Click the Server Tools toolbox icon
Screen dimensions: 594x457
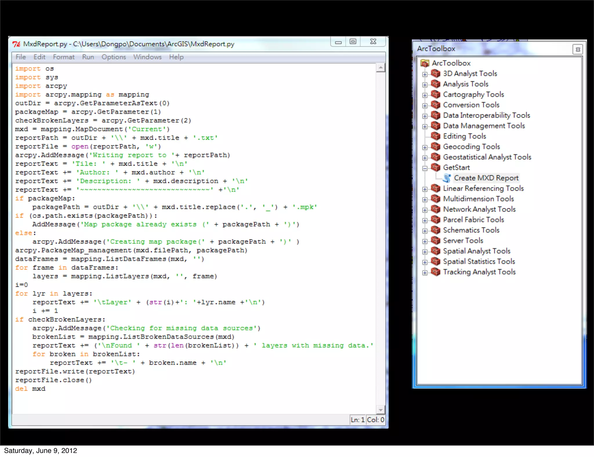point(435,240)
